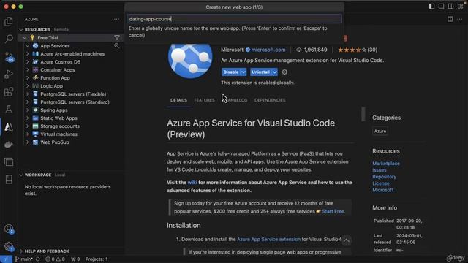468x263 pixels.
Task: Expand Static Web Apps node
Action: pos(28,118)
